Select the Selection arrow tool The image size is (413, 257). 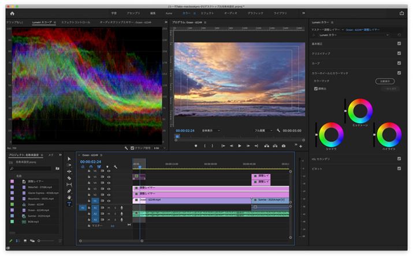[x=69, y=159]
